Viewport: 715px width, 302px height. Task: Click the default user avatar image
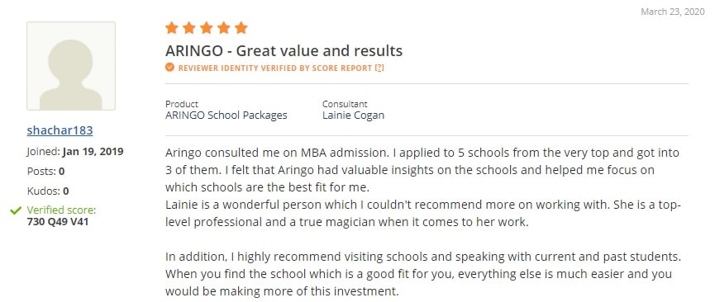point(71,66)
